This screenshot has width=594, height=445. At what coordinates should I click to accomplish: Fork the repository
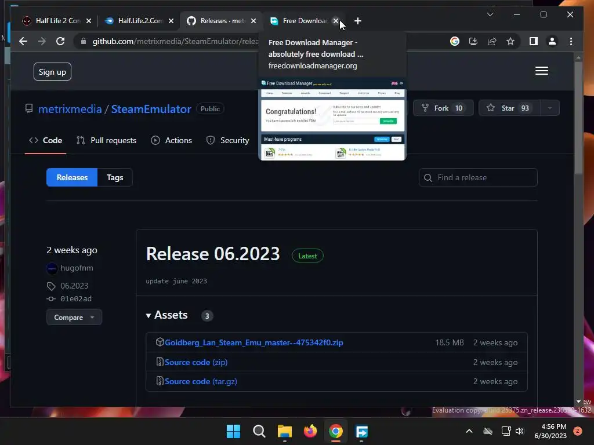[443, 108]
